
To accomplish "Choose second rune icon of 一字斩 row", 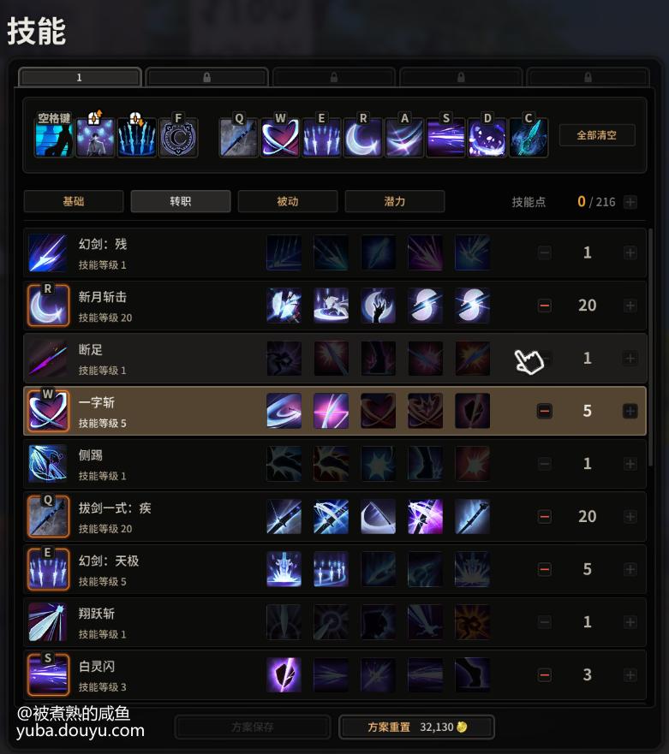I will coord(332,411).
